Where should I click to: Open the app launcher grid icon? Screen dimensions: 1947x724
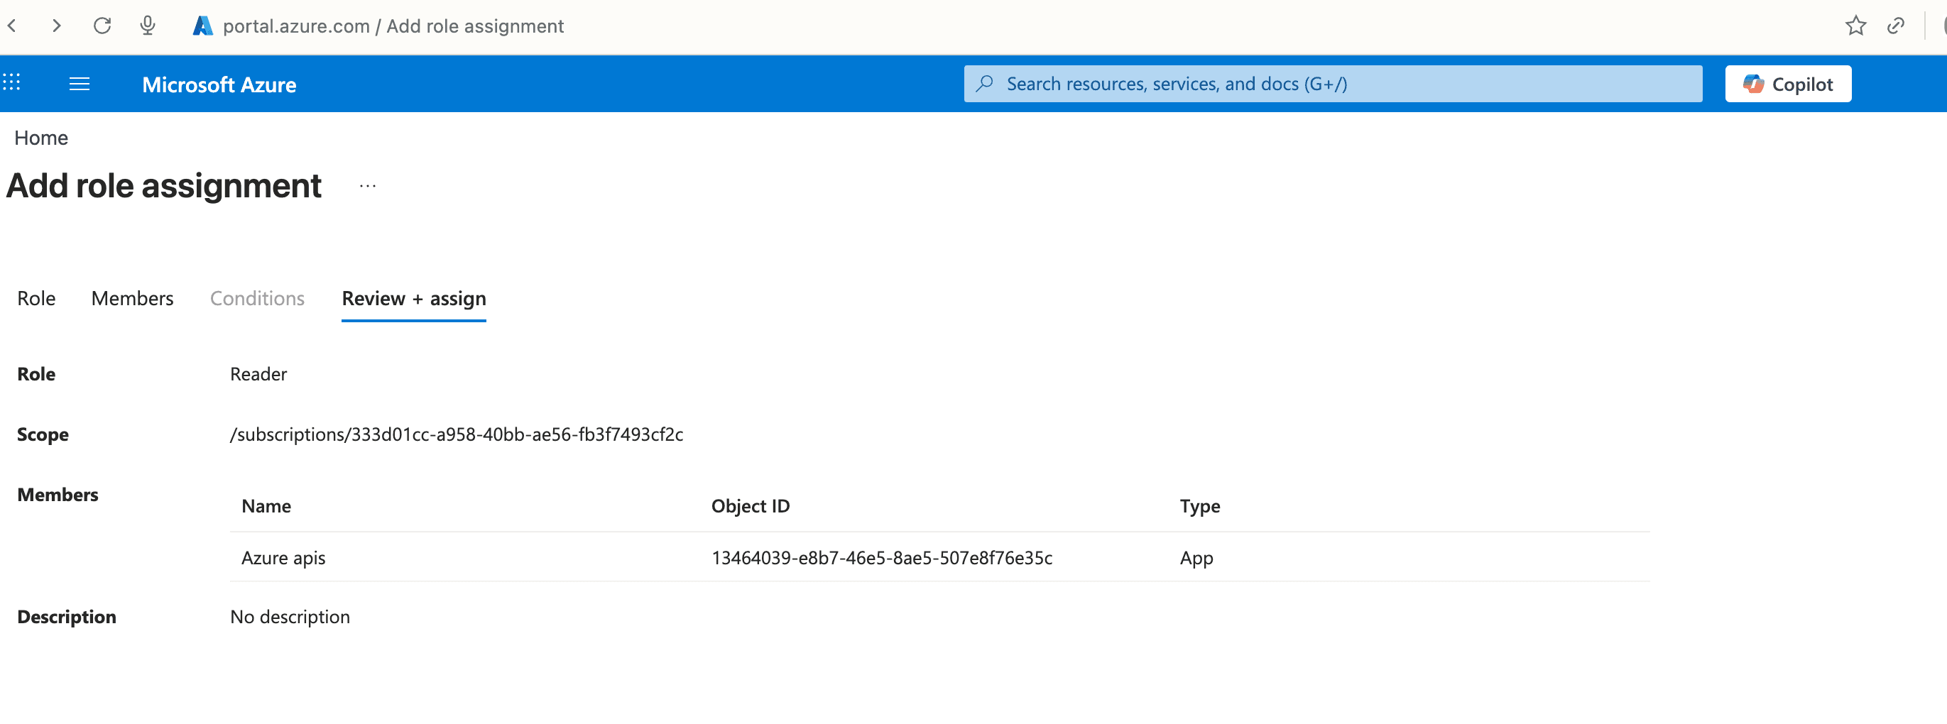coord(11,82)
